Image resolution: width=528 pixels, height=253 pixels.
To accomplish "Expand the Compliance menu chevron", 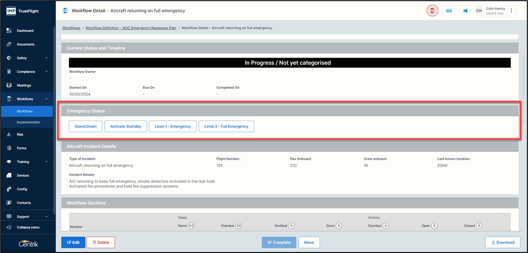I will [46, 72].
